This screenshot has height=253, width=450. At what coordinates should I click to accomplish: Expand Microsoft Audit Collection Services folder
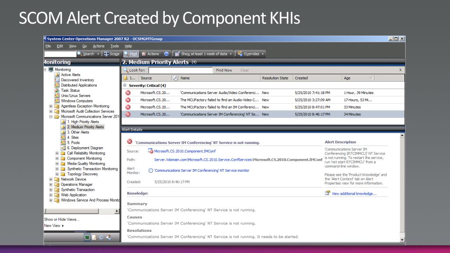click(x=51, y=111)
